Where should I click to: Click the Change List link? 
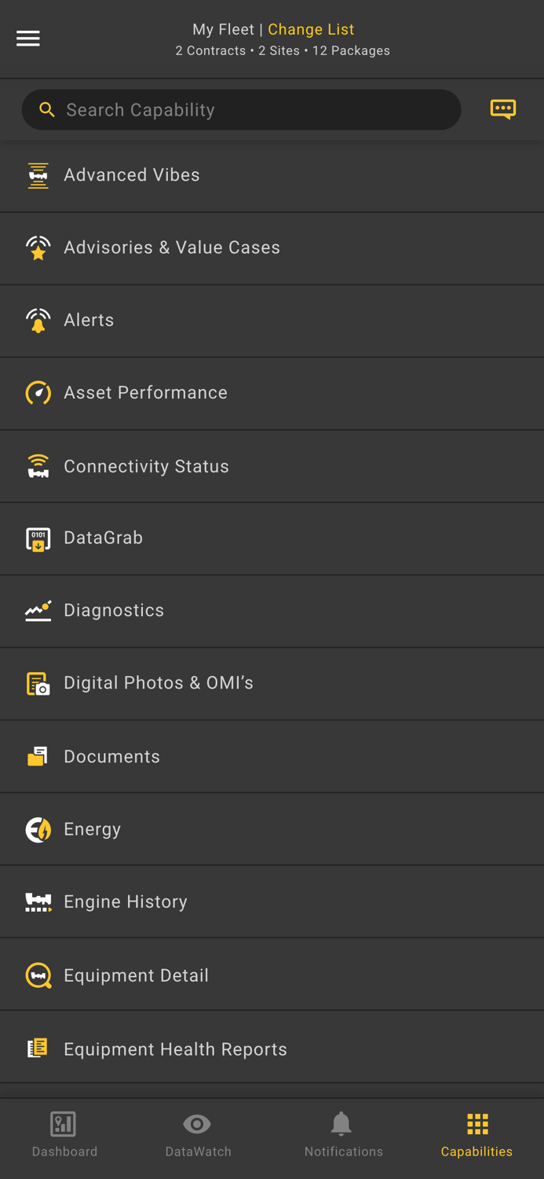[311, 29]
